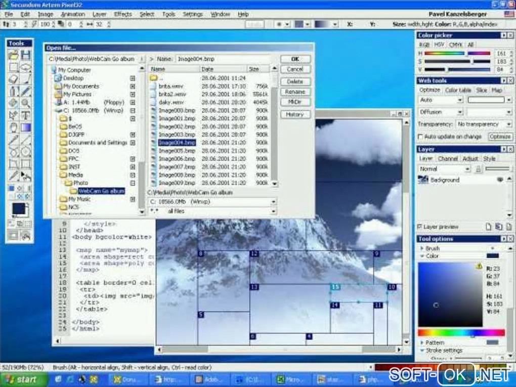Click the duplicate layer icon
Viewport: 516px width, 387px height.
(x=499, y=227)
